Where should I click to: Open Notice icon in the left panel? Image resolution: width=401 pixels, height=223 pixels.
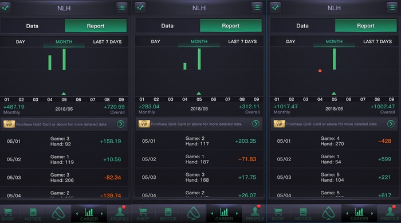33,212
